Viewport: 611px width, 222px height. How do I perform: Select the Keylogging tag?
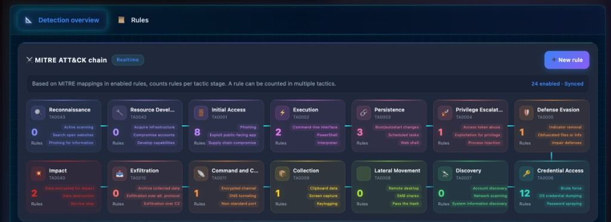click(327, 203)
